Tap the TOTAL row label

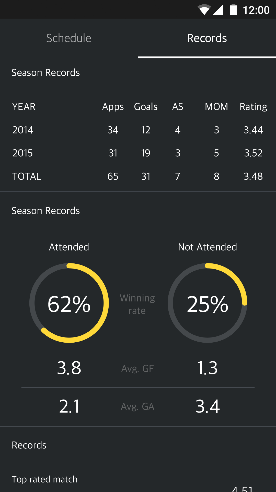click(27, 176)
